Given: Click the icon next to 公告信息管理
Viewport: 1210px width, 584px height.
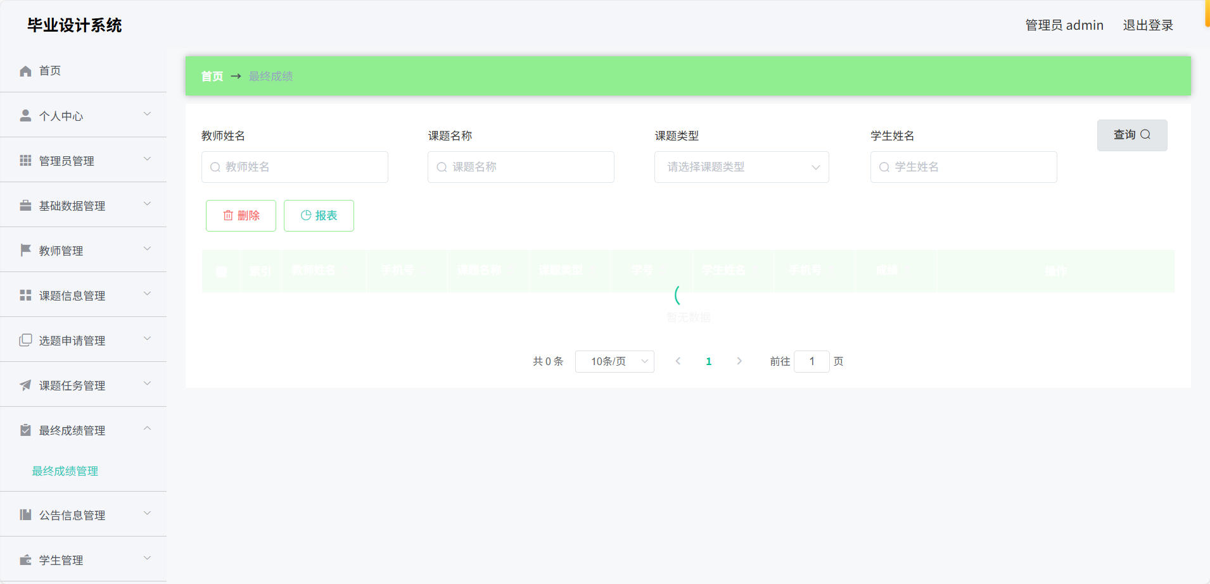Looking at the screenshot, I should click(25, 515).
